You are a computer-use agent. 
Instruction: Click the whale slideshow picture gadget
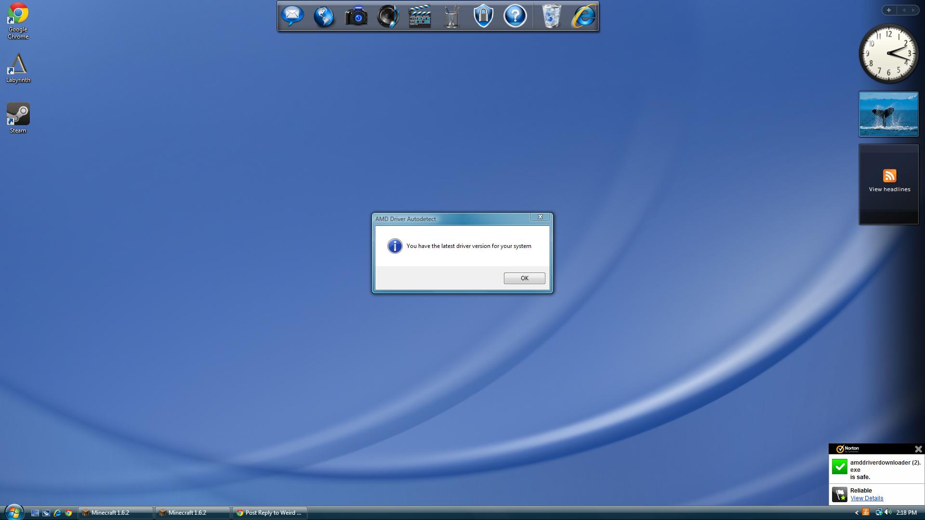tap(888, 114)
